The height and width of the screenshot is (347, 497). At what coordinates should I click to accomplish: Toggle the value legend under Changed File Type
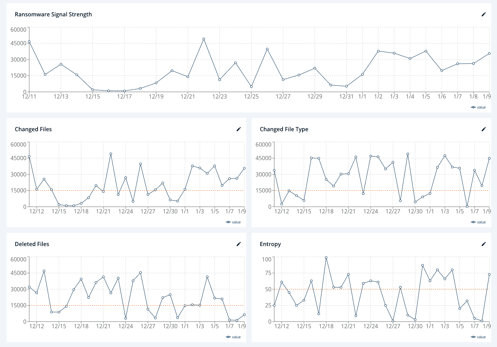point(478,222)
